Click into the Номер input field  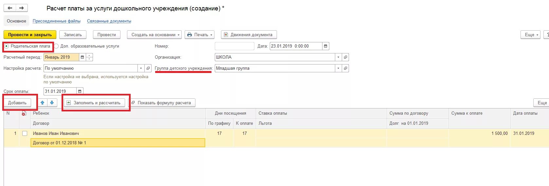point(234,46)
